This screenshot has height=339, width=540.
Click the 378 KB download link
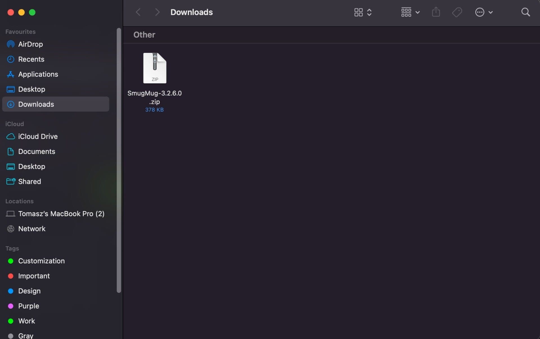pos(154,110)
